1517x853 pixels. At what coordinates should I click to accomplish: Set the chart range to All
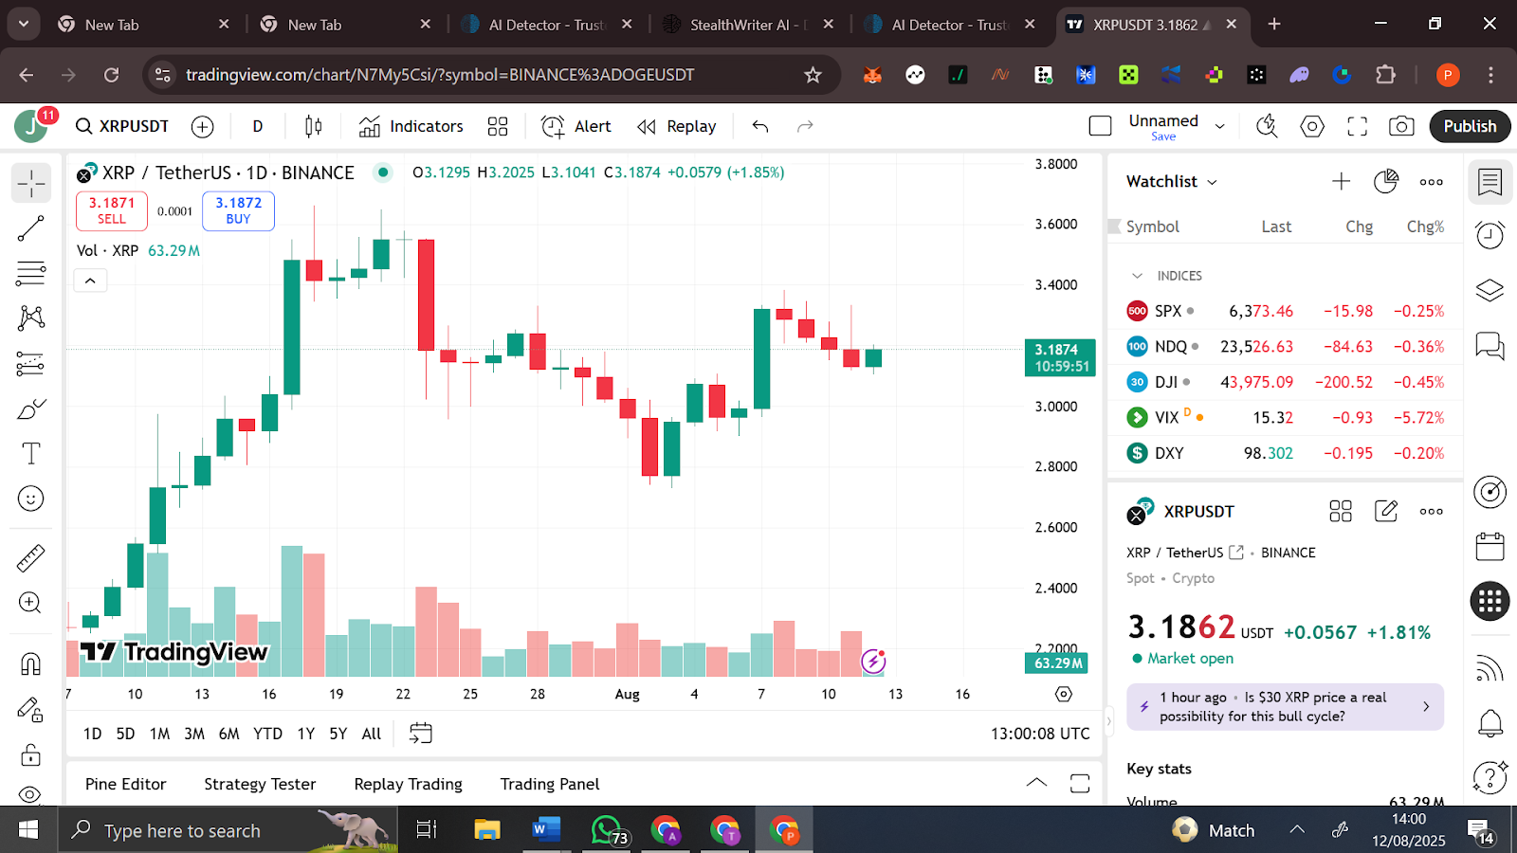point(372,734)
